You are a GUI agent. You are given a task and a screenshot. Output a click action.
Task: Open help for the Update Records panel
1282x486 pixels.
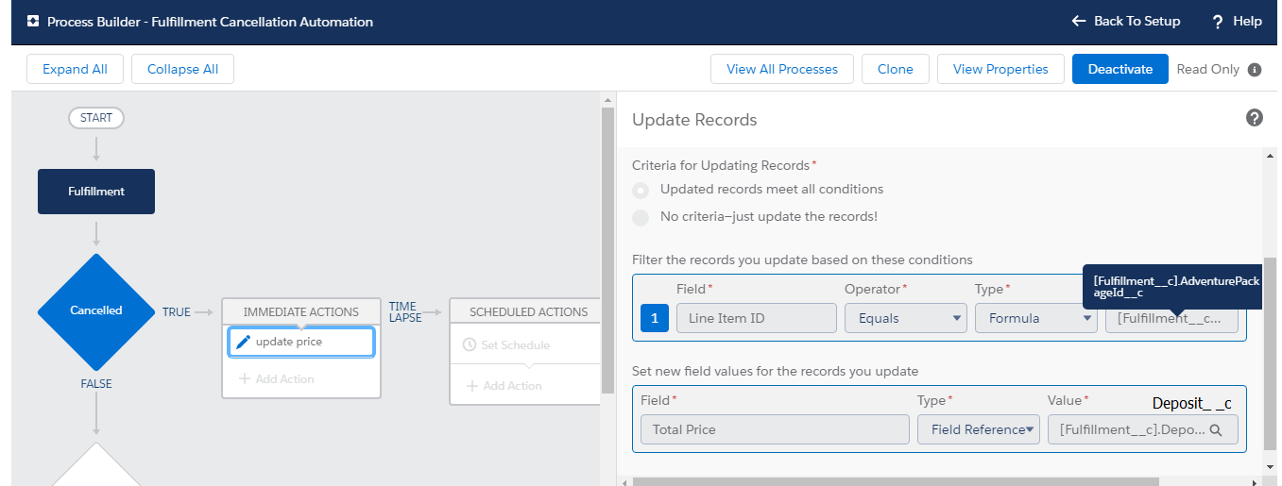coord(1255,118)
